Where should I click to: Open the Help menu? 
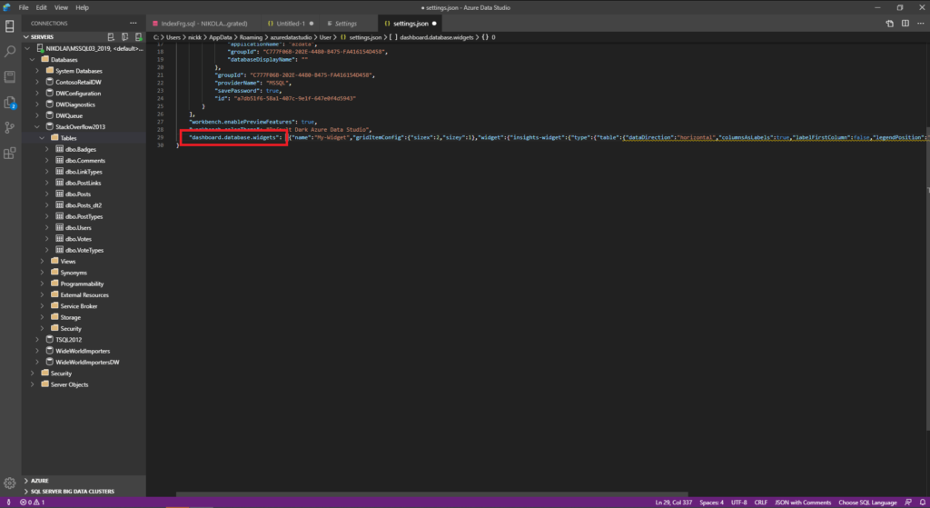click(x=82, y=7)
